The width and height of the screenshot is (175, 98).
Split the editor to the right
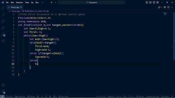[168, 7]
